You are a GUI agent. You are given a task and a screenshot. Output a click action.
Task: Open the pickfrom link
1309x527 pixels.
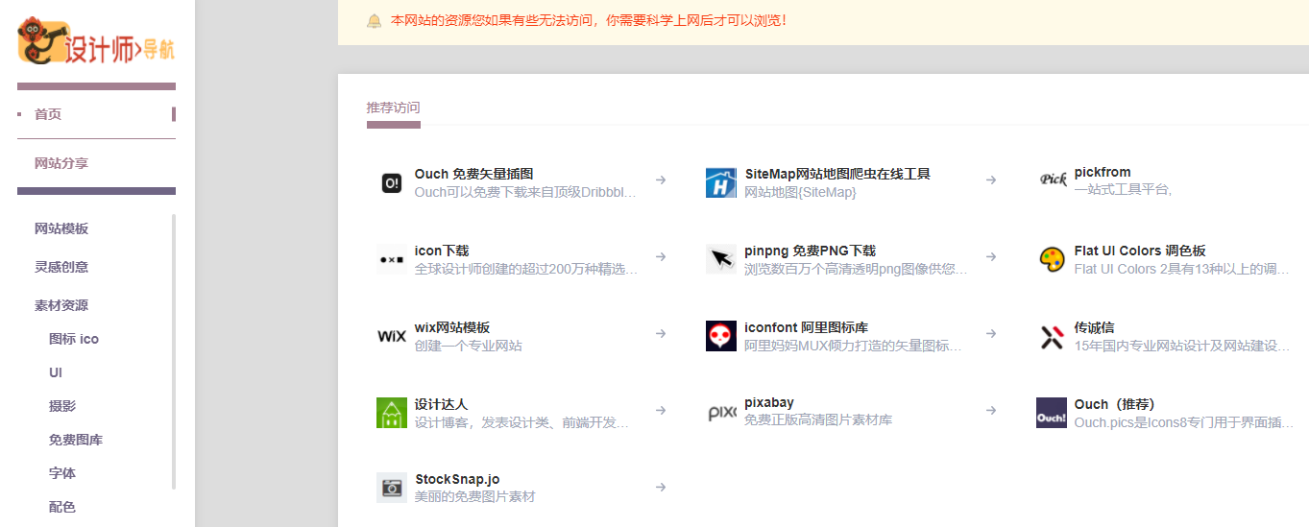(1102, 173)
